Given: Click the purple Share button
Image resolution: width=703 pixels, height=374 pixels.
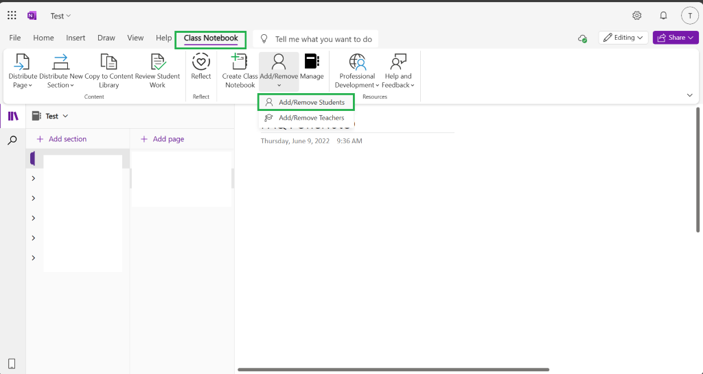Looking at the screenshot, I should [676, 38].
